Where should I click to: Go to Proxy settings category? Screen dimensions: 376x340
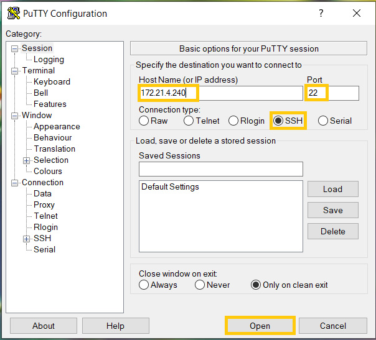[44, 204]
